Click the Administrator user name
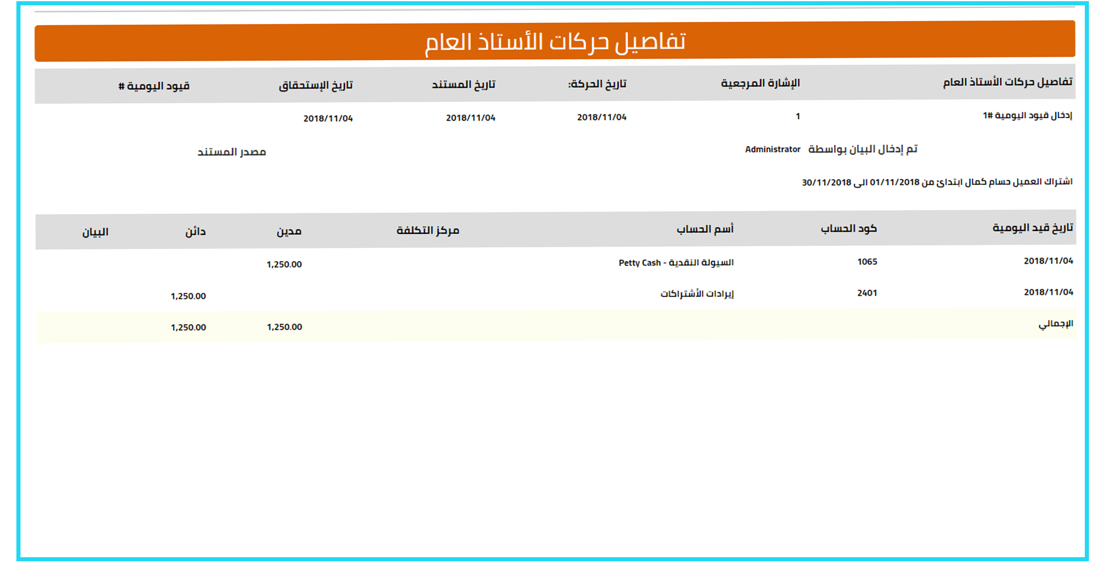1110x566 pixels. (x=772, y=150)
